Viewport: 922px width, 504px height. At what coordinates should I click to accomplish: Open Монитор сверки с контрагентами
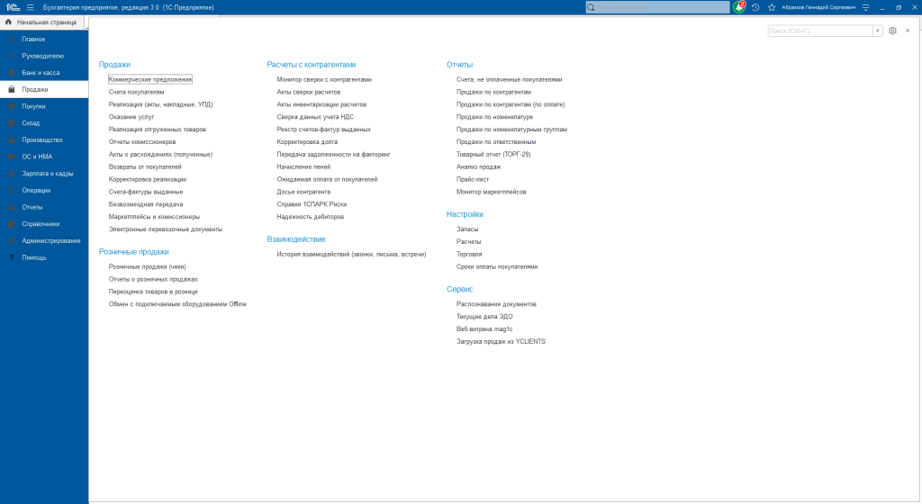[x=324, y=79]
